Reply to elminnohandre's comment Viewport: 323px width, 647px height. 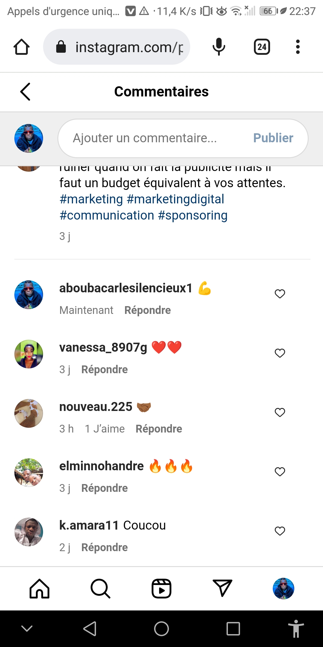(104, 488)
